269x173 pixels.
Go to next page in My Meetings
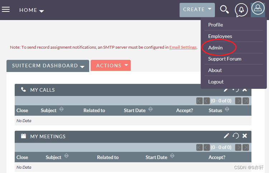[238, 148]
